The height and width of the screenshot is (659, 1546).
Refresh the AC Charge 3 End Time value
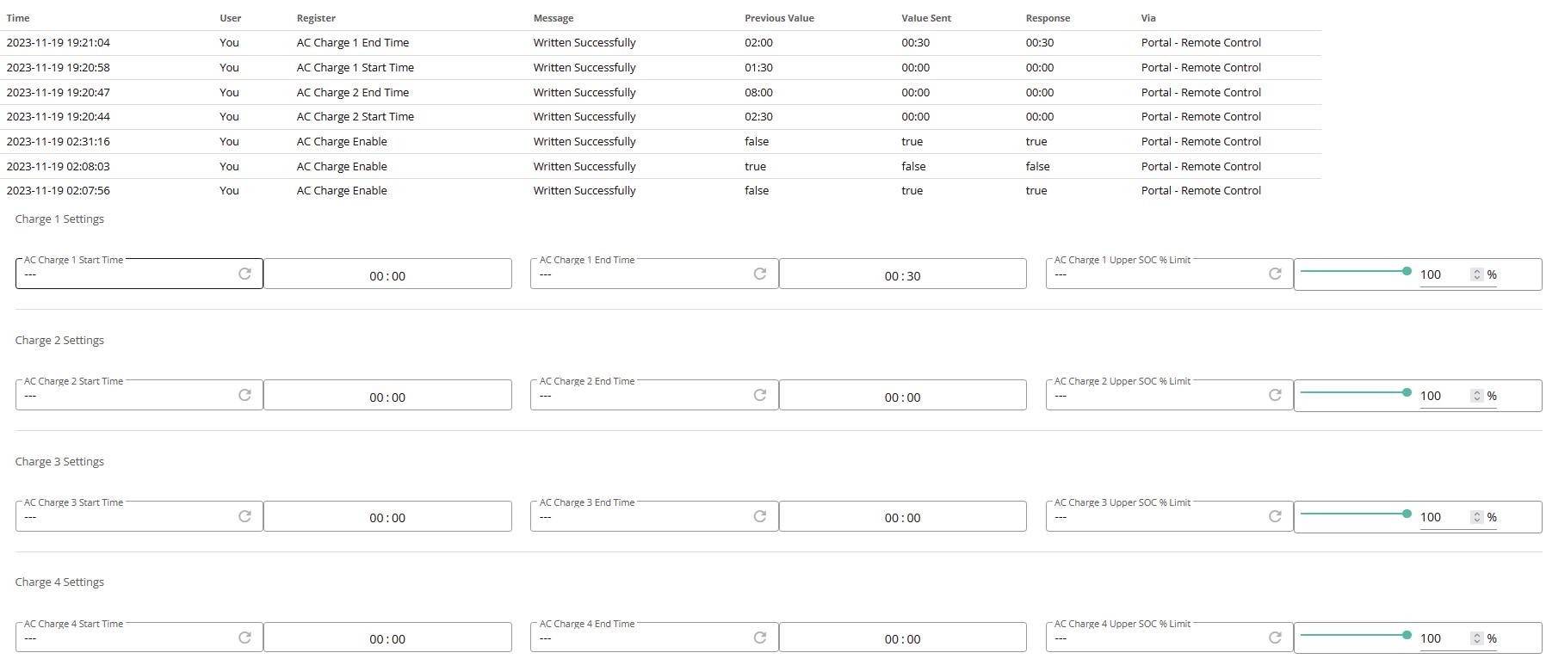(x=759, y=516)
